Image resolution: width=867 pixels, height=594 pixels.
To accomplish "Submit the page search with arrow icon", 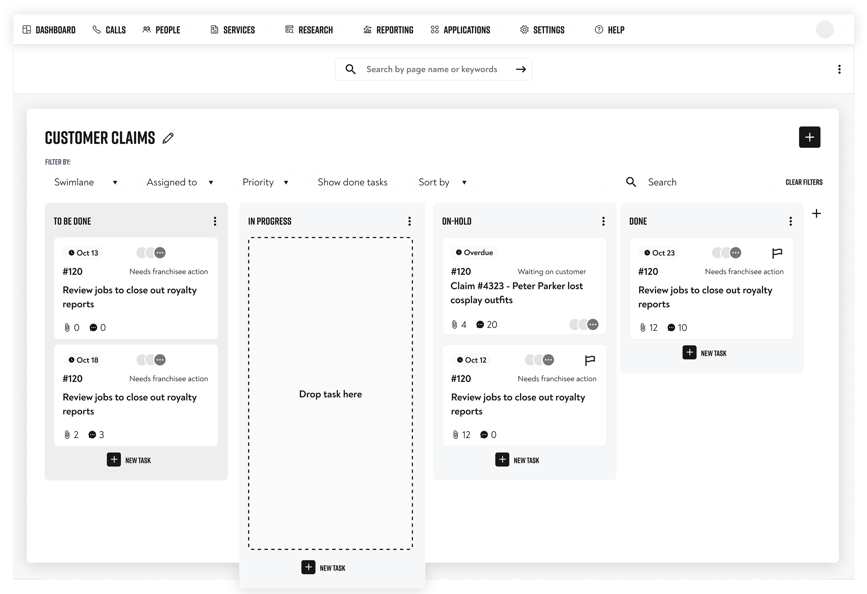I will coord(521,69).
